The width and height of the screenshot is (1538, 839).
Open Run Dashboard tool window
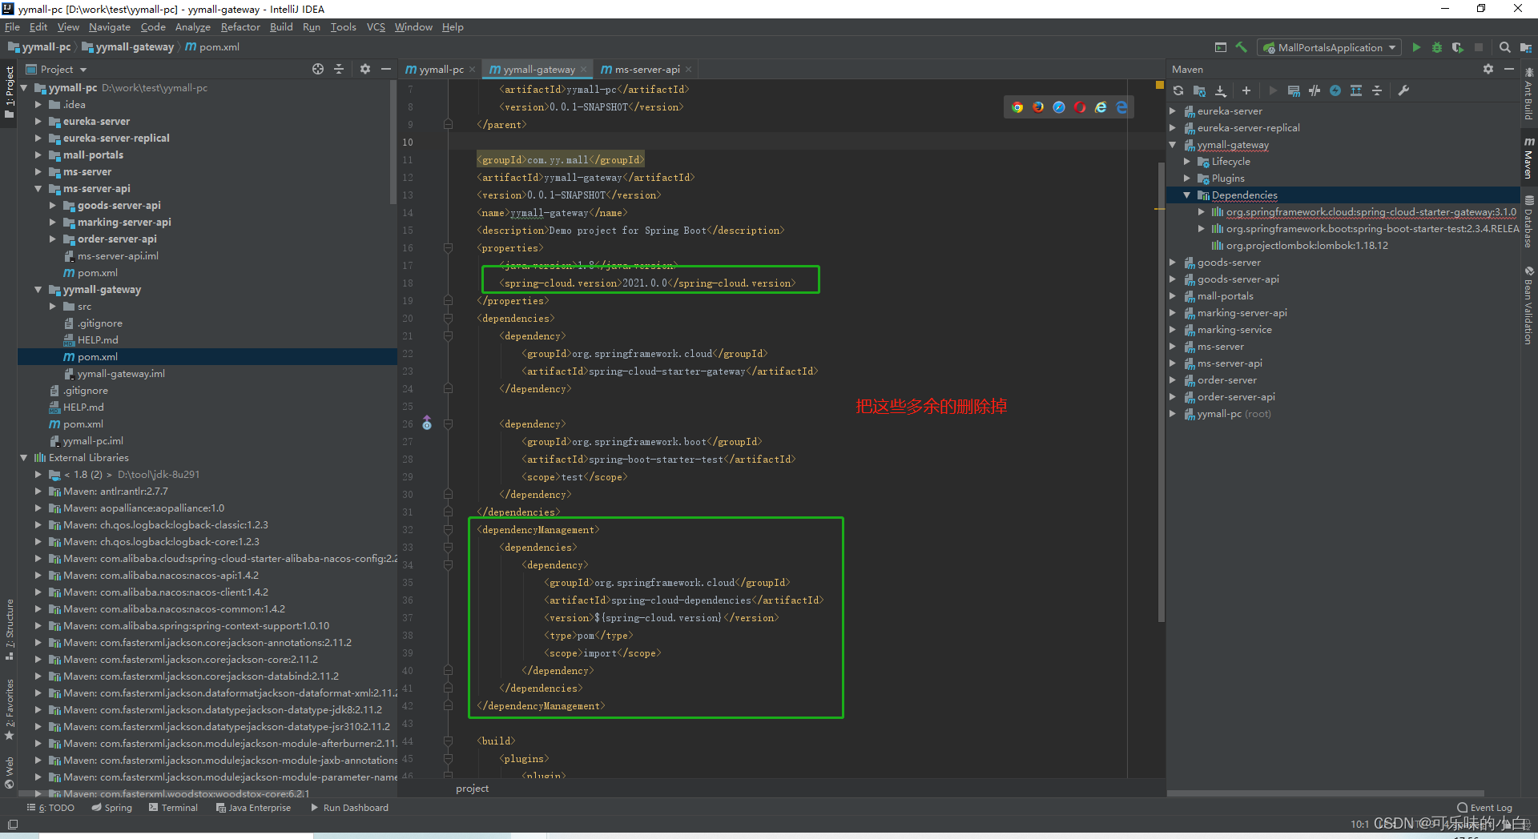pos(349,808)
